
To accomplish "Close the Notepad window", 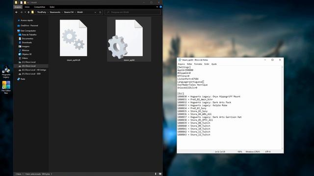I will [280, 60].
